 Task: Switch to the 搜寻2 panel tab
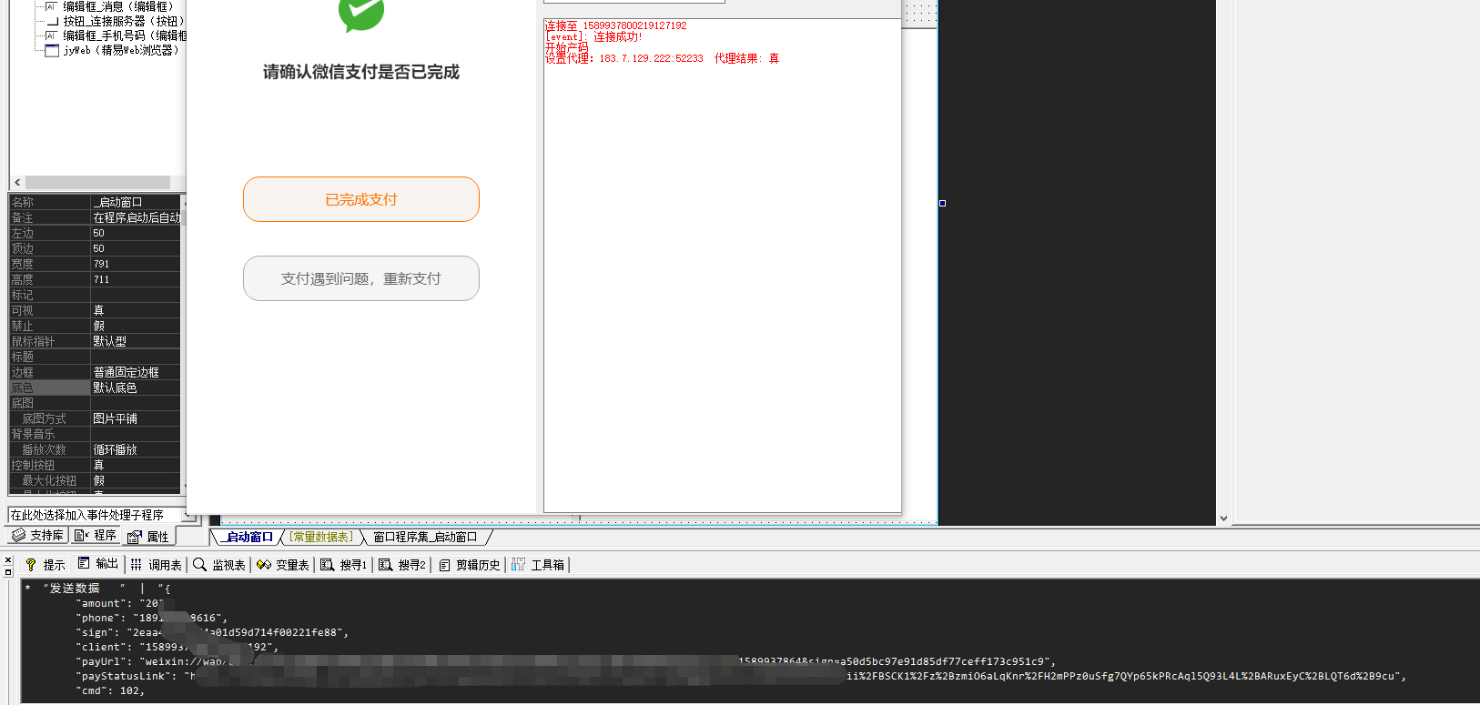coord(402,565)
